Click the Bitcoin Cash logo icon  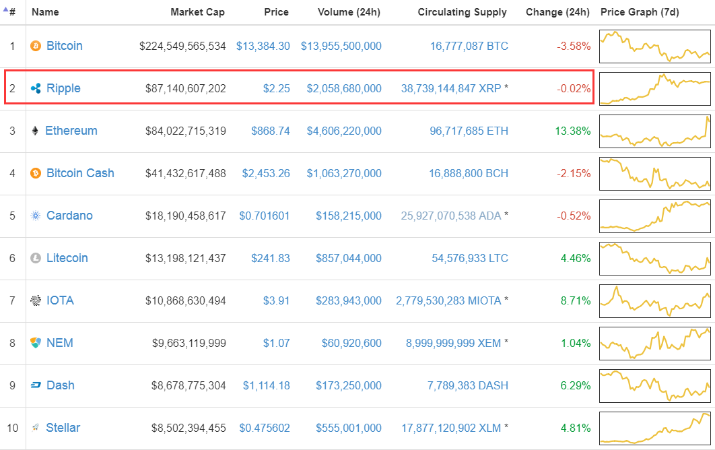(36, 173)
